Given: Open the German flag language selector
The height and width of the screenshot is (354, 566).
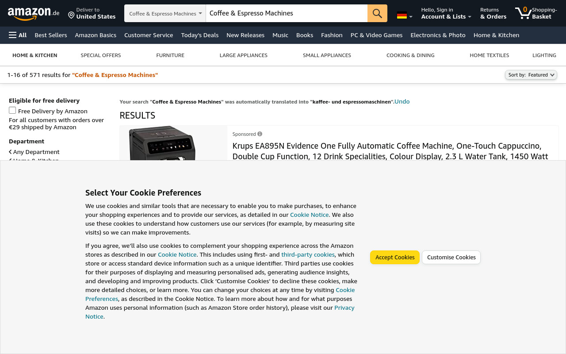Looking at the screenshot, I should [405, 15].
